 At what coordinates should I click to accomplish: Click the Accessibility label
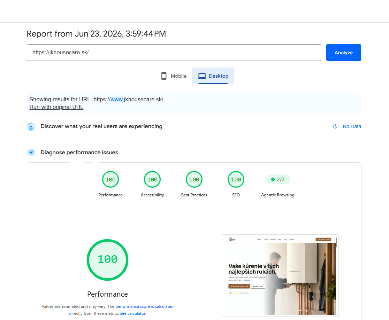tap(152, 195)
